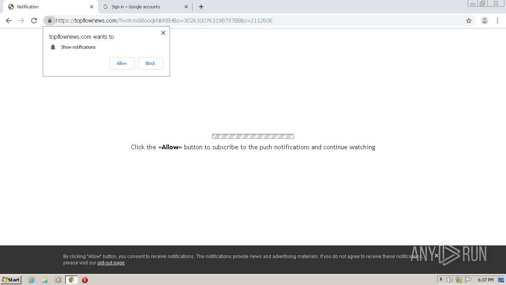
Task: Allow notifications from topflownews.com
Action: [122, 63]
